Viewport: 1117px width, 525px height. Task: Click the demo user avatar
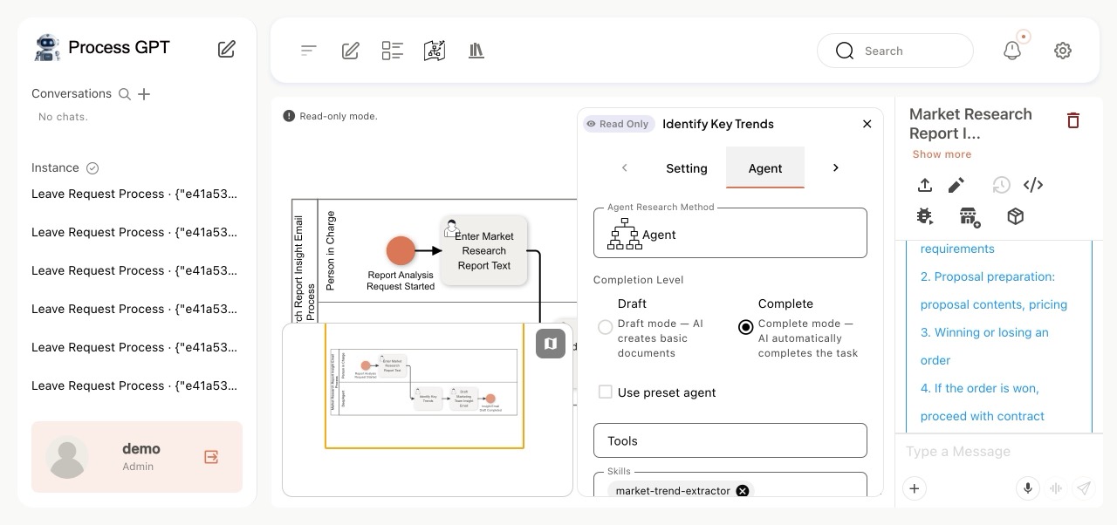point(67,457)
